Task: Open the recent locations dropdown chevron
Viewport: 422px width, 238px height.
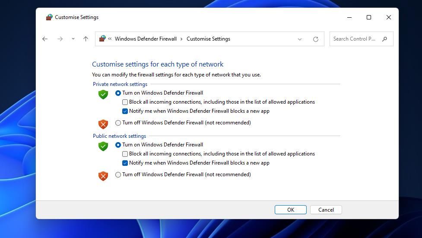Action: [73, 39]
